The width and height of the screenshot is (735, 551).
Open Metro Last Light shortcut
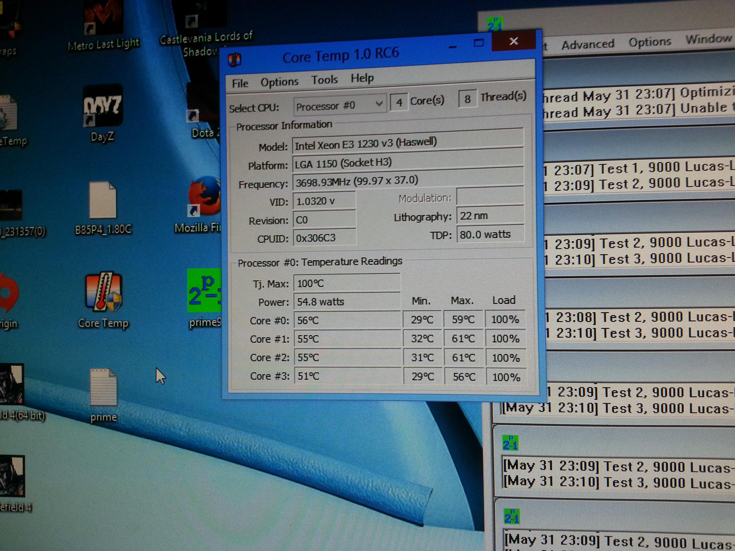click(x=103, y=17)
